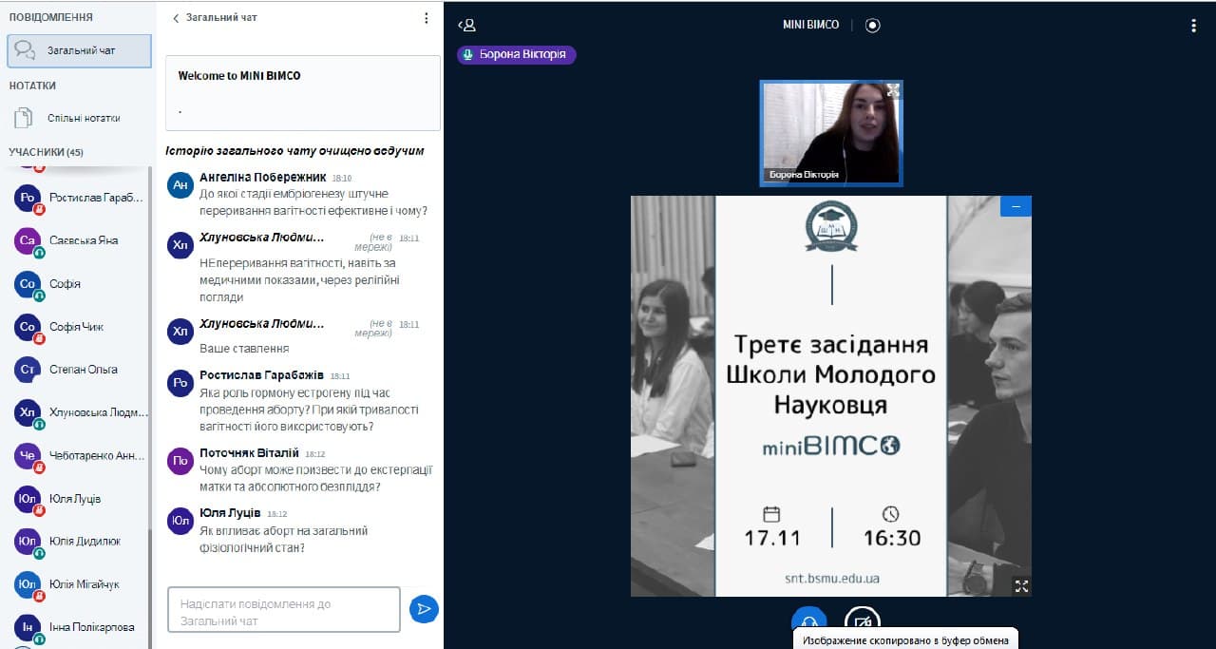The image size is (1216, 649).
Task: Click the MINI BIMCO meeting title
Action: (x=811, y=25)
